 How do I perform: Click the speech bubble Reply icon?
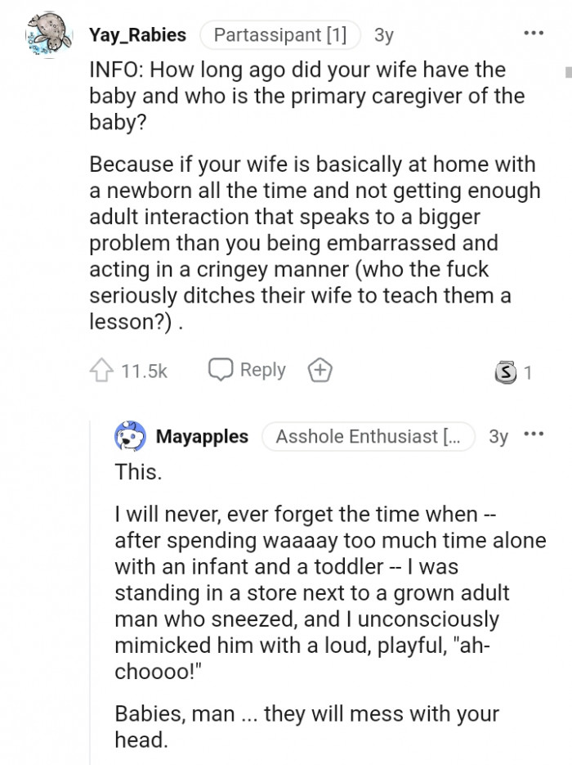pyautogui.click(x=221, y=370)
